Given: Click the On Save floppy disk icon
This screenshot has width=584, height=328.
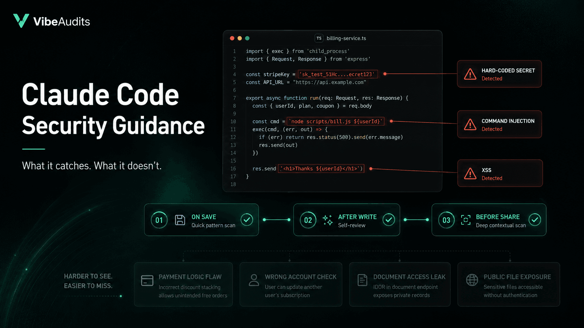Looking at the screenshot, I should (180, 220).
